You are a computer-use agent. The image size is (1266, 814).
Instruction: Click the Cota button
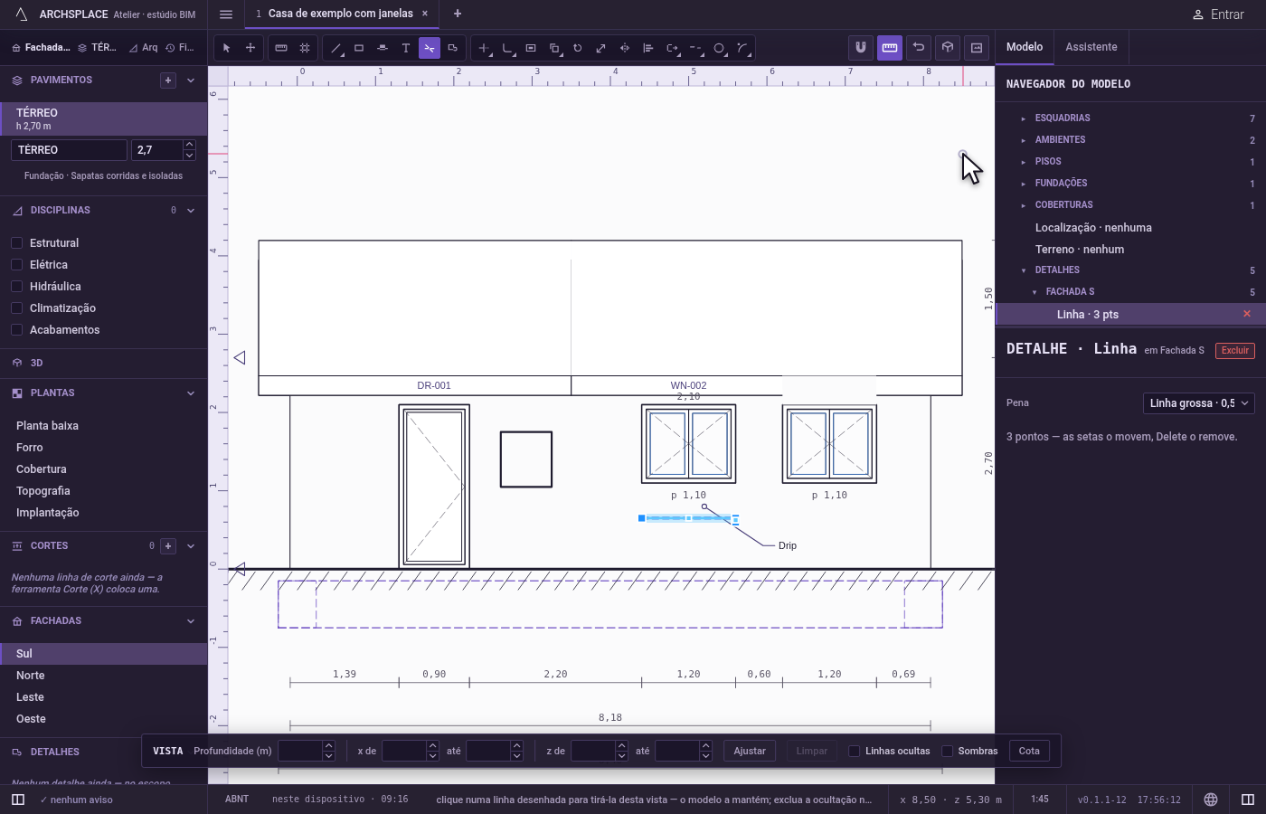pyautogui.click(x=1029, y=751)
